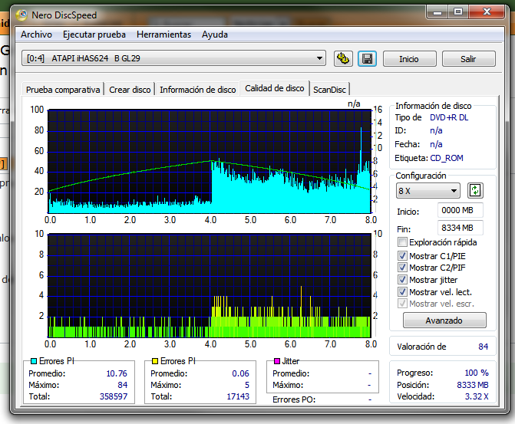
Task: Click the Fin 8334 MB field
Action: [x=460, y=228]
